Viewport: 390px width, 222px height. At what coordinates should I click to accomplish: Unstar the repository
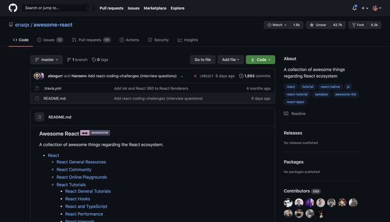(x=318, y=25)
